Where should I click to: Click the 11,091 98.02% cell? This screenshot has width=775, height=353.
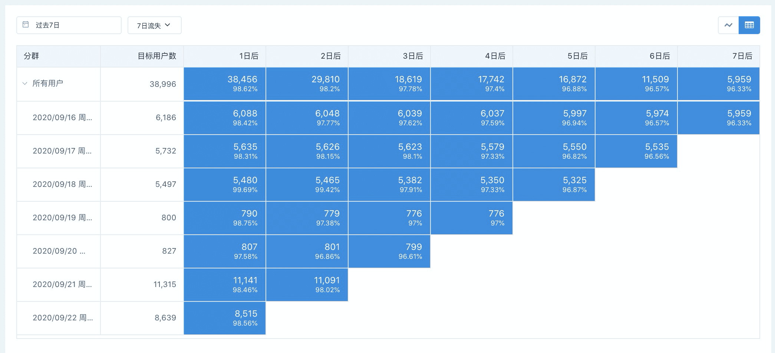tap(307, 285)
